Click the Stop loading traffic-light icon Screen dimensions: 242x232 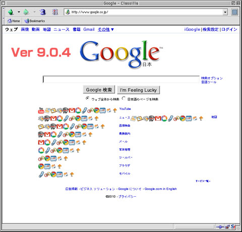tap(55, 12)
